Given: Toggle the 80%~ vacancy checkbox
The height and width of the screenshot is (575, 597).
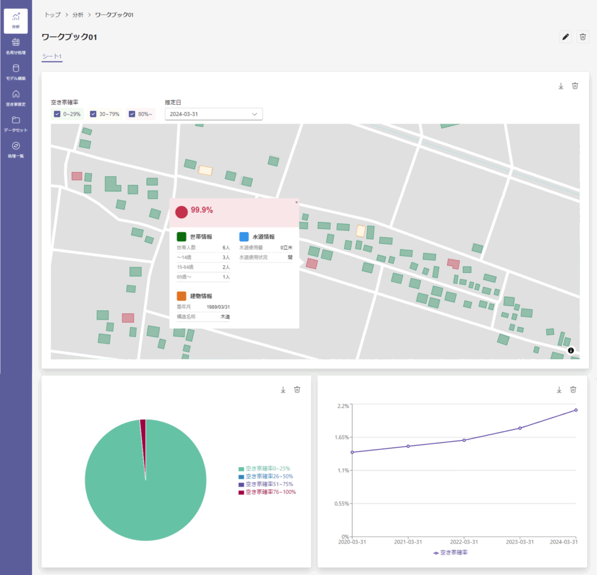Looking at the screenshot, I should tap(132, 114).
